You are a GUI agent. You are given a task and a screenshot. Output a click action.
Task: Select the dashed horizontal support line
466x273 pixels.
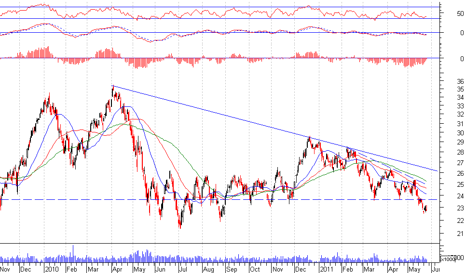click(219, 200)
